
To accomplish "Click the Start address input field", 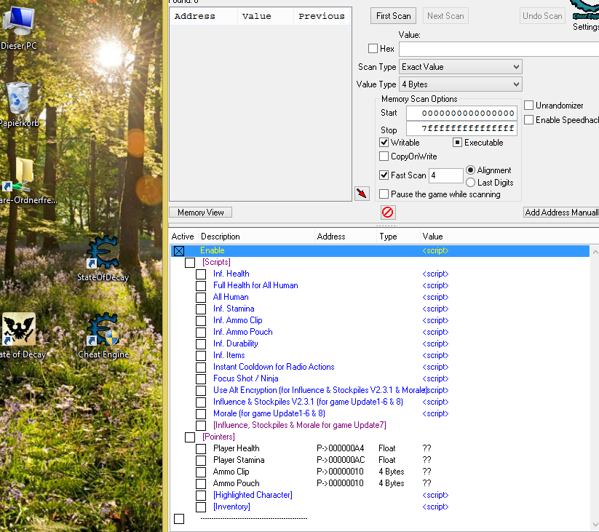I will click(x=461, y=113).
